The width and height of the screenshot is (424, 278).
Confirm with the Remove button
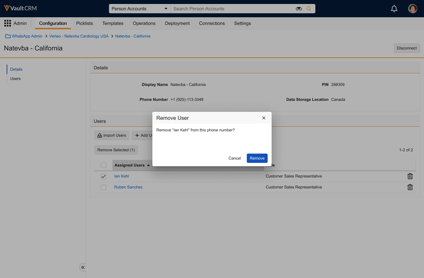tap(257, 158)
